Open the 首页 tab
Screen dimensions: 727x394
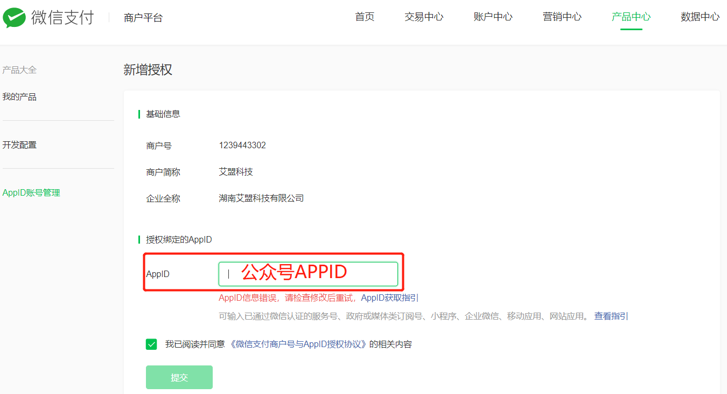pyautogui.click(x=365, y=17)
